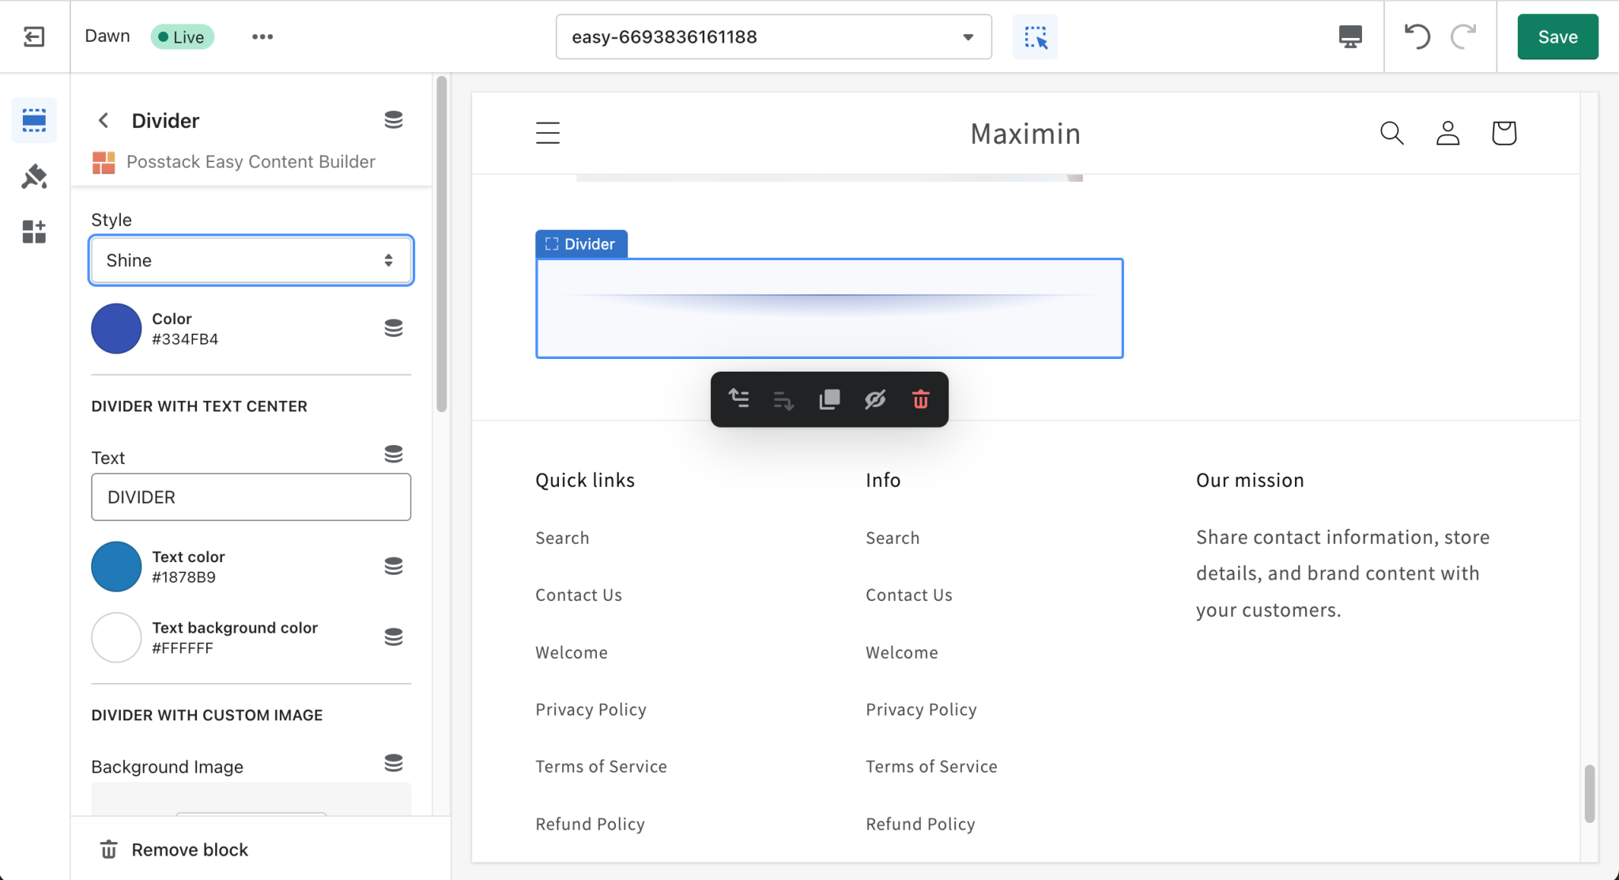This screenshot has width=1619, height=880.
Task: Duplicate the Divider block
Action: (x=828, y=399)
